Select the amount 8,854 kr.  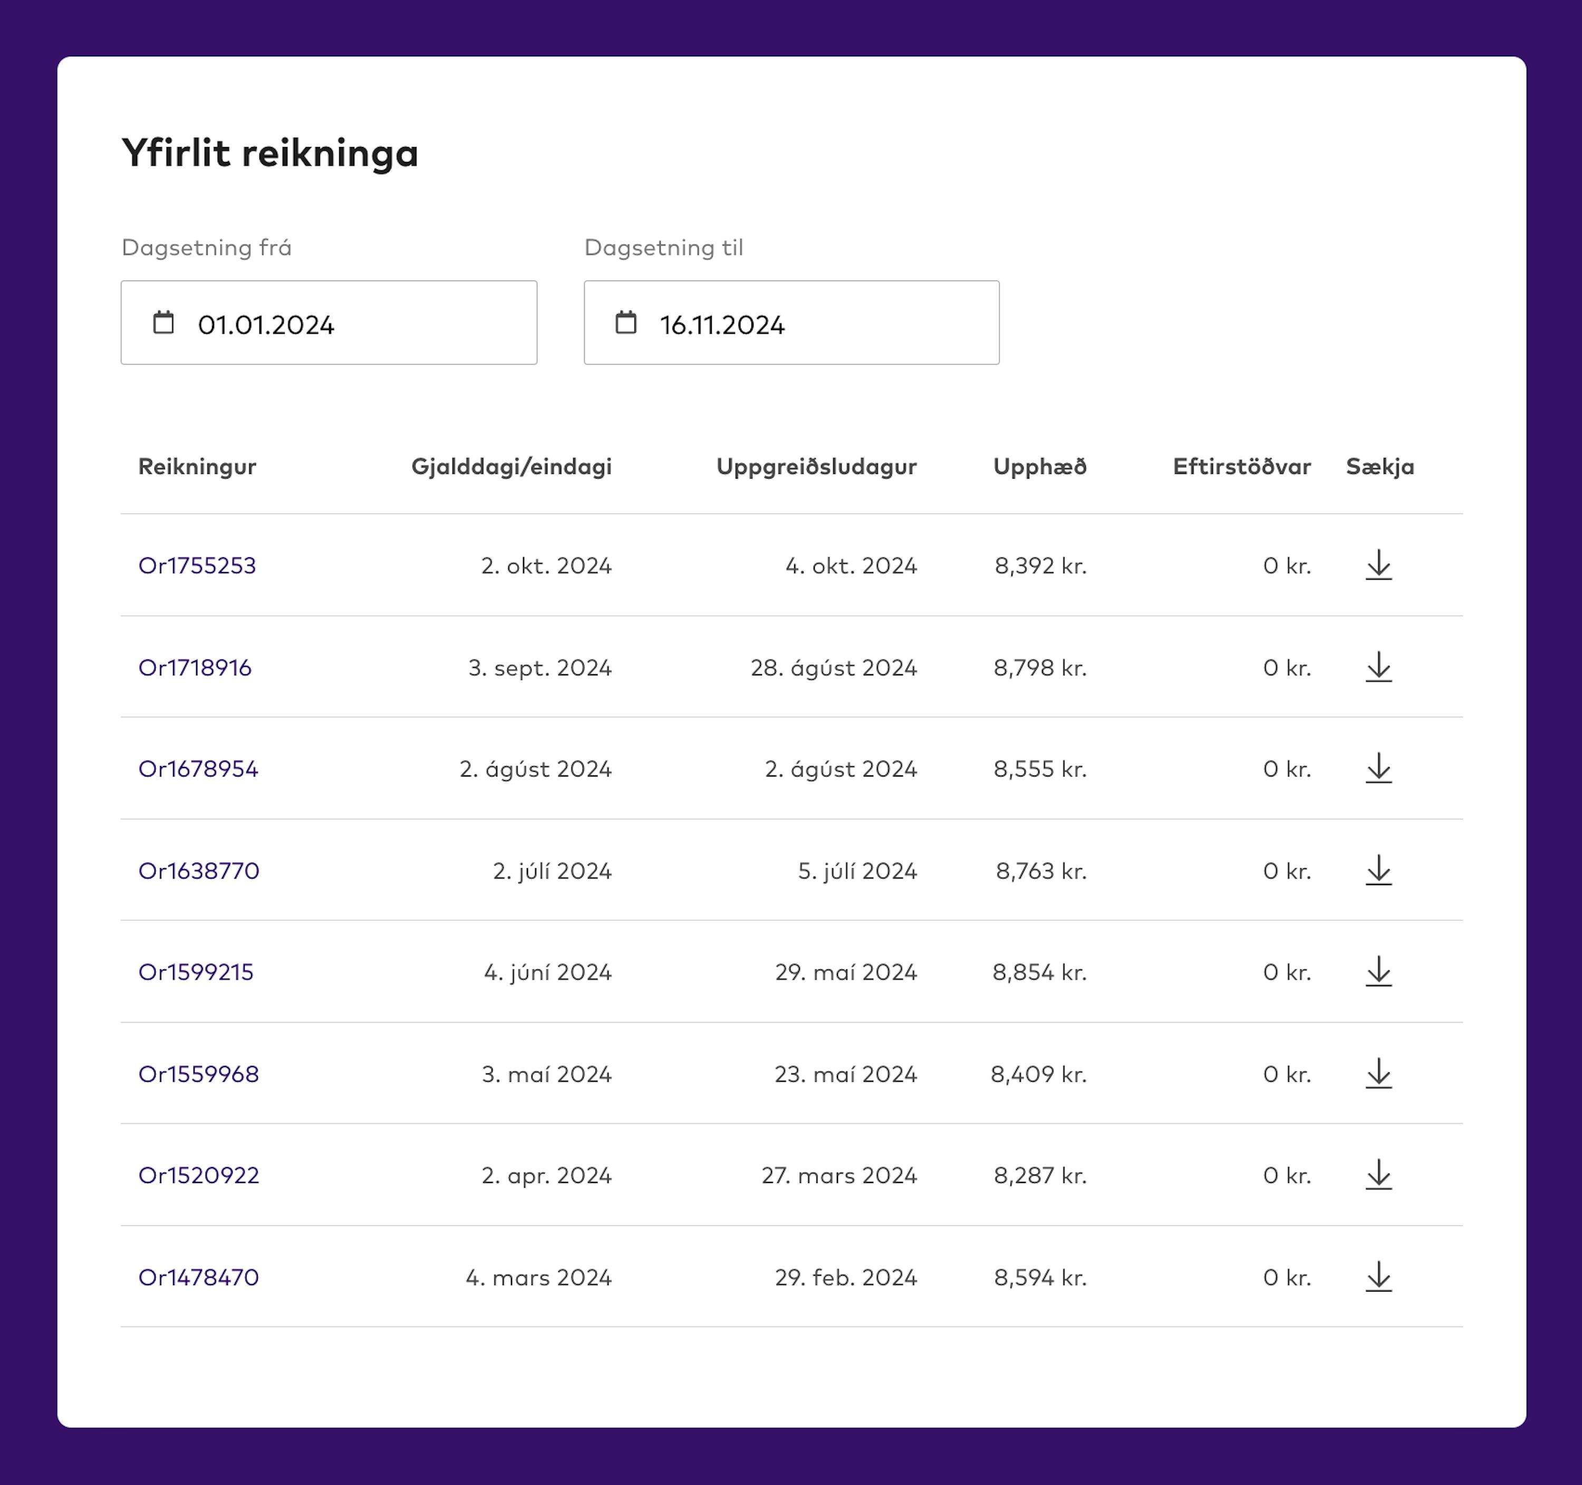click(x=1039, y=972)
